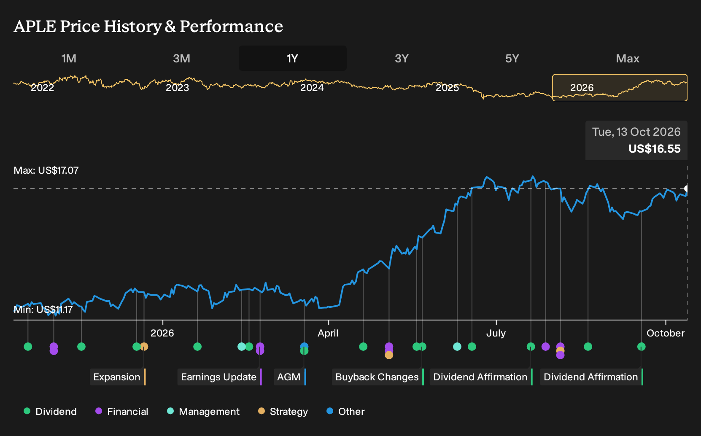Click the Tue, 13 Oct 2026 date

click(x=636, y=132)
